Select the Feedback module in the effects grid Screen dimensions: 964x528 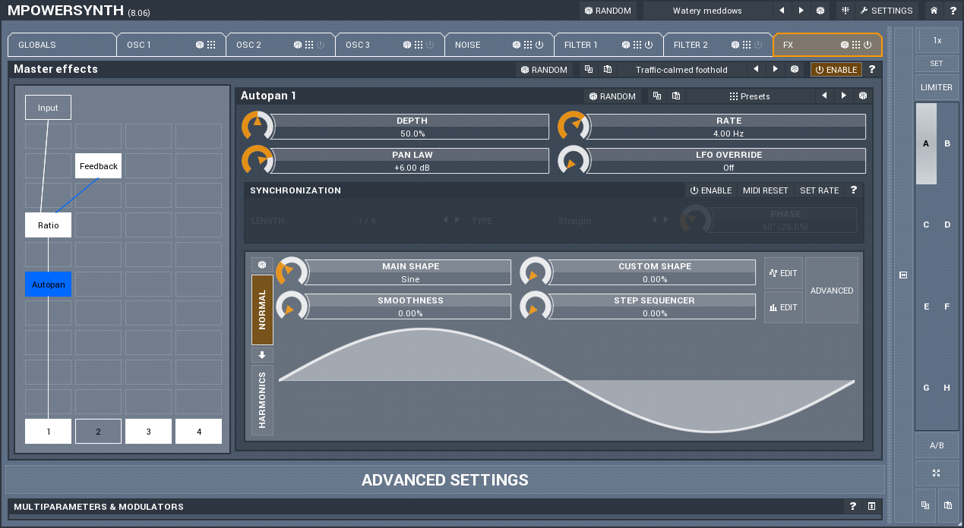click(99, 166)
